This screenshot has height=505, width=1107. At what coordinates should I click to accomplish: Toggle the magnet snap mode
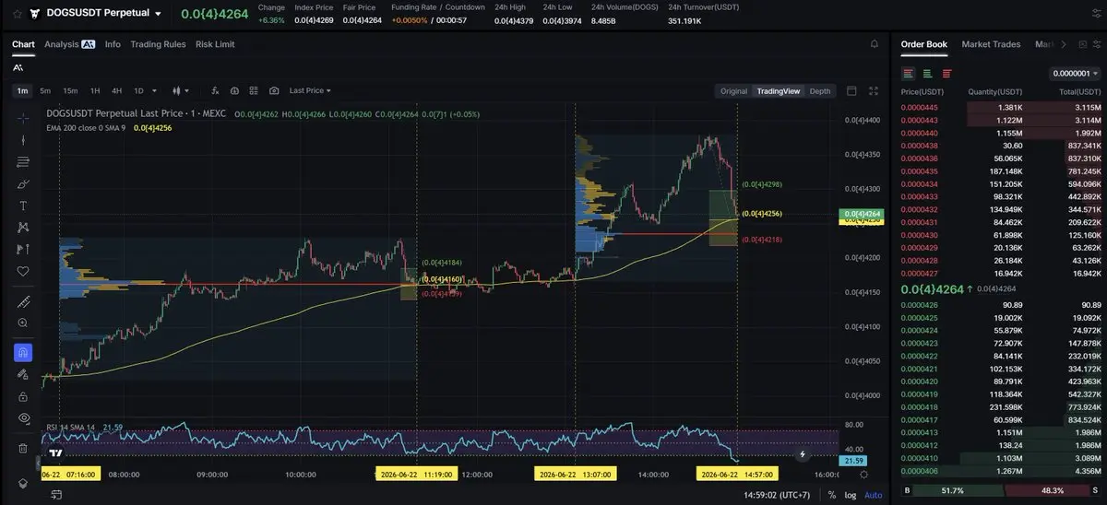(24, 352)
